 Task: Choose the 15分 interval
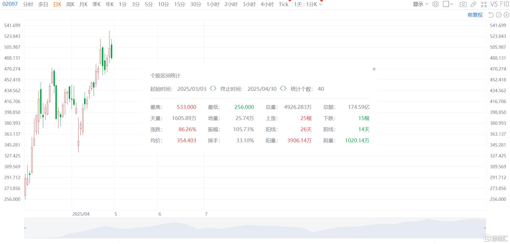(180, 4)
